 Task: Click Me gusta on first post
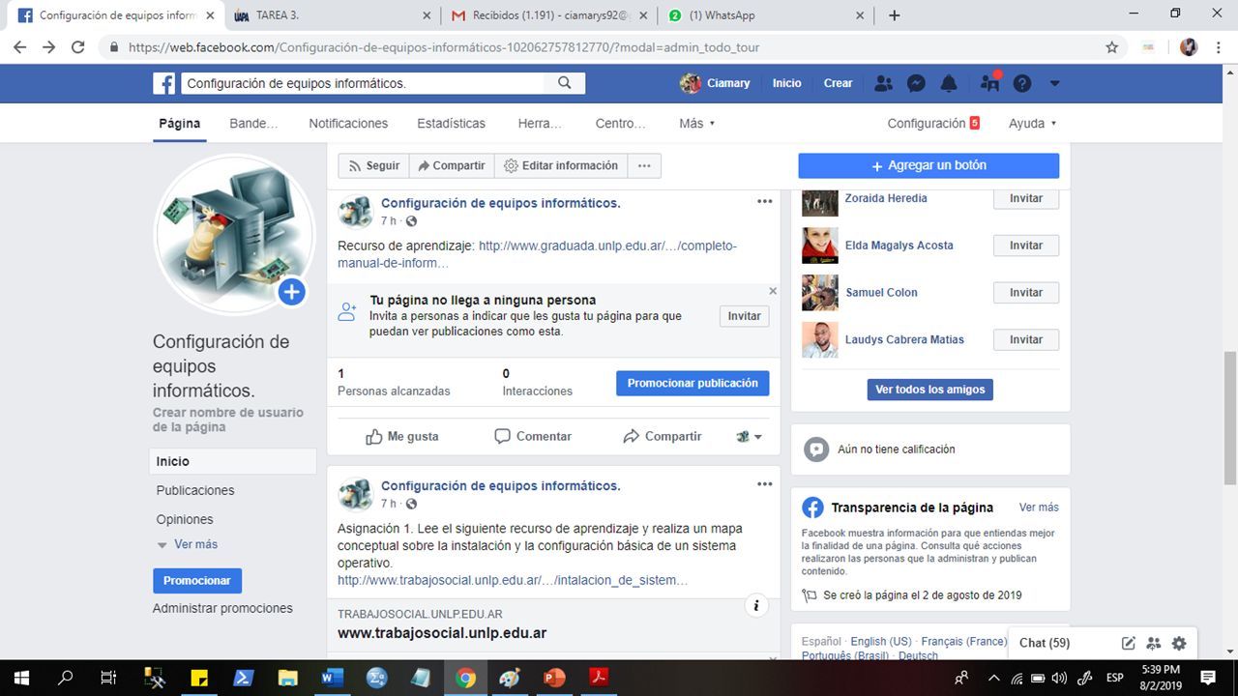402,437
